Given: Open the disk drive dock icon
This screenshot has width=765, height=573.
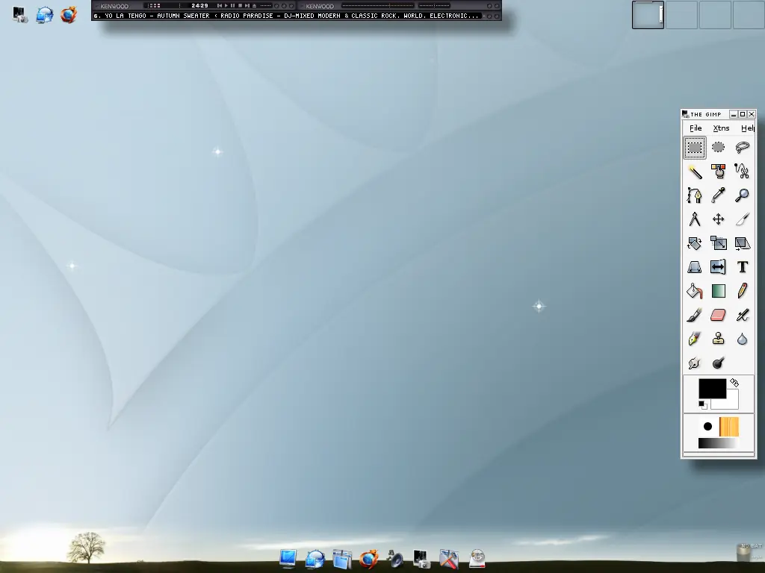Looking at the screenshot, I should click(x=477, y=559).
